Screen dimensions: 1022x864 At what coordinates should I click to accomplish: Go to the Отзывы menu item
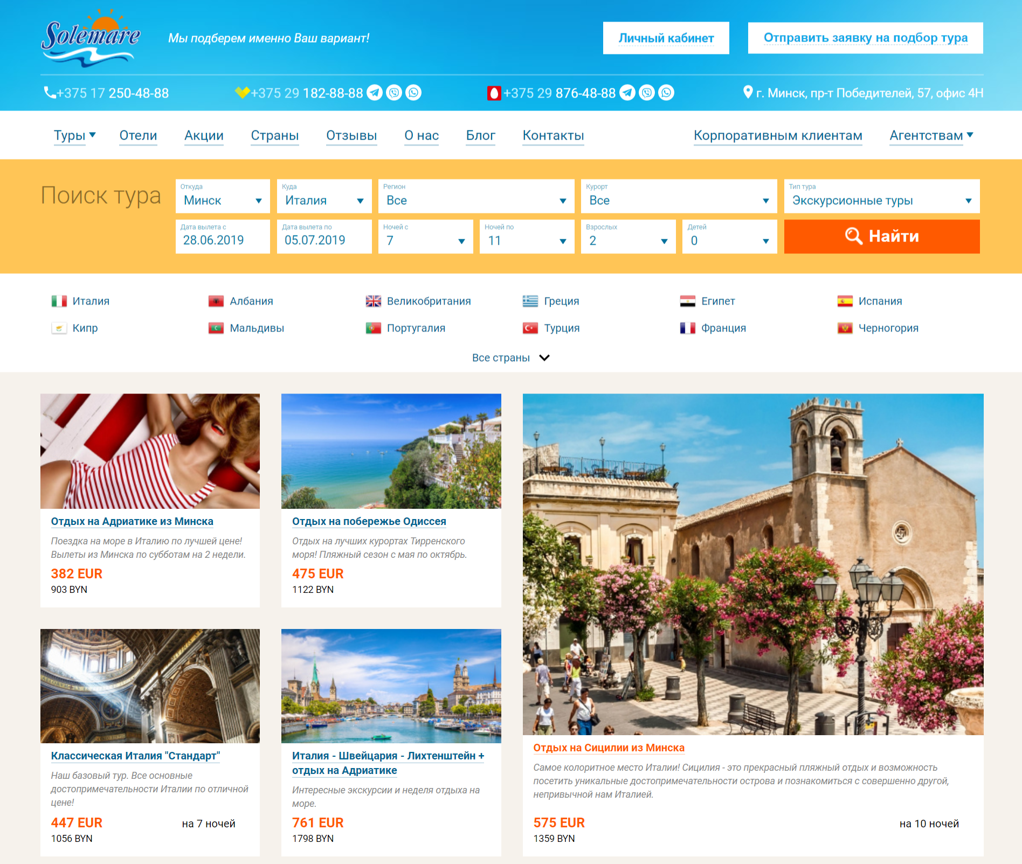[x=351, y=136]
